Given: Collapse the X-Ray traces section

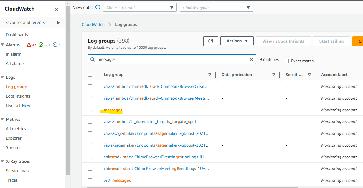Looking at the screenshot, I should 3,161.
